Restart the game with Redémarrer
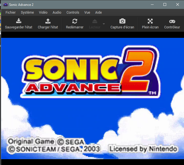 [x=75, y=21]
